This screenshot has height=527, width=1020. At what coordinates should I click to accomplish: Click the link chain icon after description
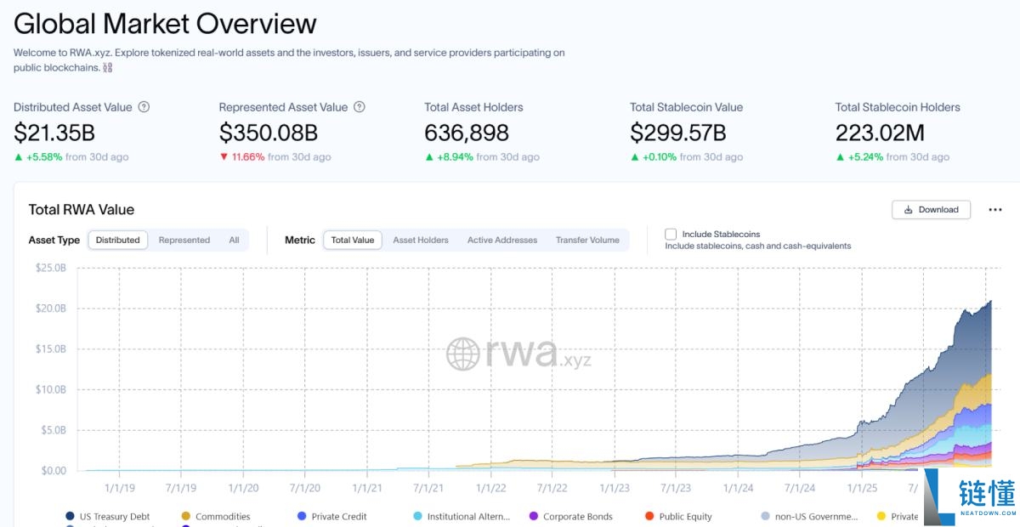(x=108, y=67)
